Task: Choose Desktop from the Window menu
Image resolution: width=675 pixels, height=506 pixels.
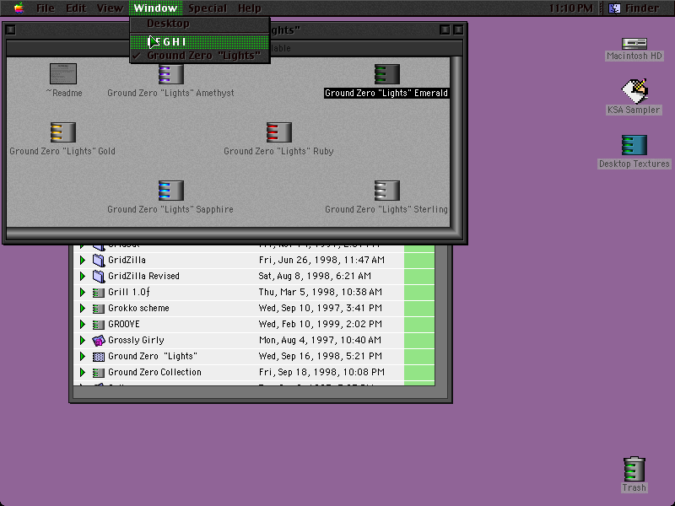Action: [x=200, y=24]
